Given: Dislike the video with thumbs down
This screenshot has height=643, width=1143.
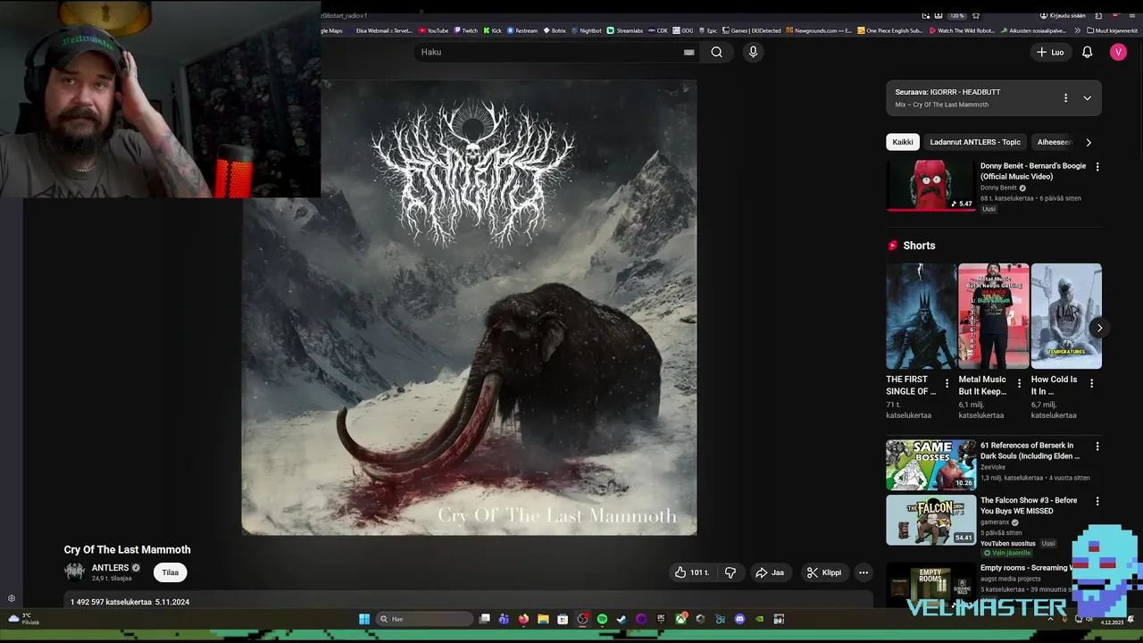Looking at the screenshot, I should (730, 572).
